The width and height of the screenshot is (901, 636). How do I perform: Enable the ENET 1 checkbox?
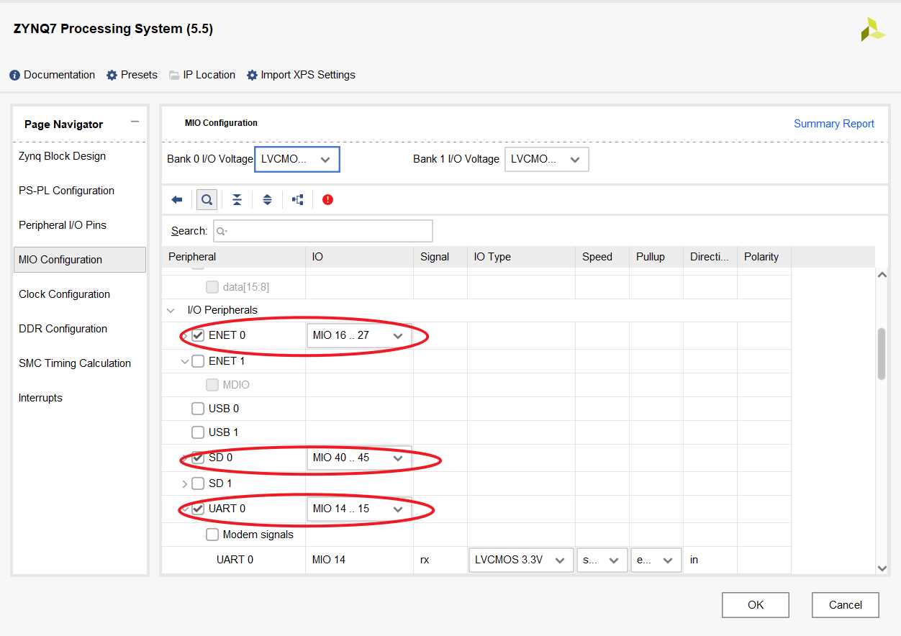click(x=198, y=361)
